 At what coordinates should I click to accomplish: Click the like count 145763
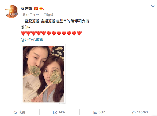[142, 112]
